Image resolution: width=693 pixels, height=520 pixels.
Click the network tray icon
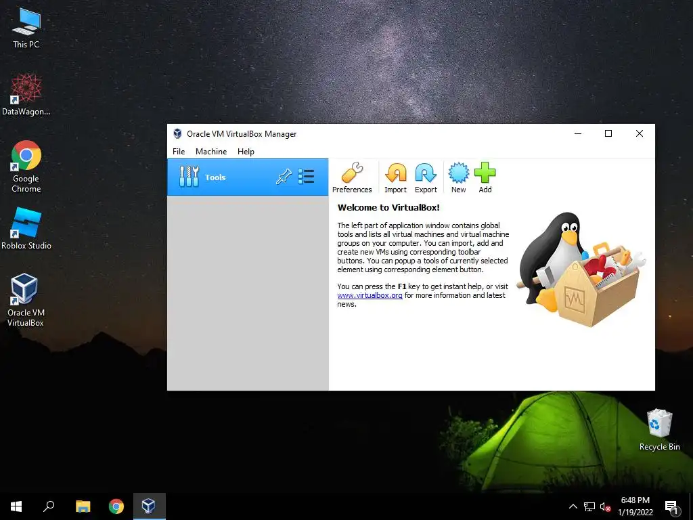pos(589,506)
